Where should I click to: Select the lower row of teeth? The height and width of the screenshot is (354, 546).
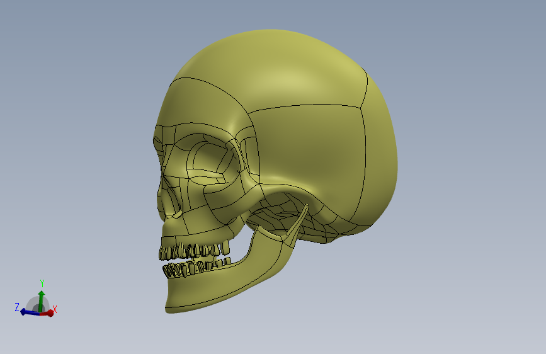point(196,268)
